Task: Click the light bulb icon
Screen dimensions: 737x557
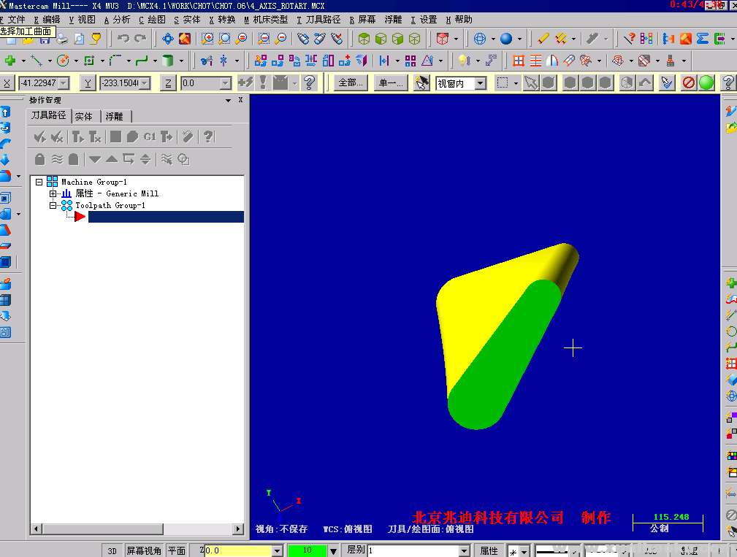Action: (462, 61)
